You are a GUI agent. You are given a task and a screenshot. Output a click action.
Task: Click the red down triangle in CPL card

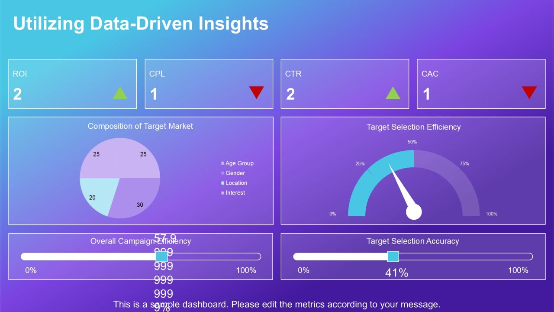[x=256, y=92]
